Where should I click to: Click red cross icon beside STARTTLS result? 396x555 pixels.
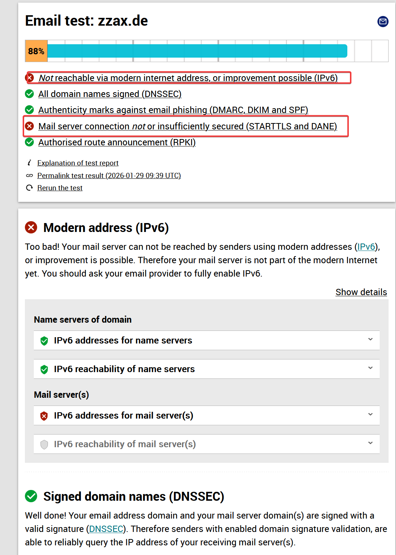click(29, 126)
